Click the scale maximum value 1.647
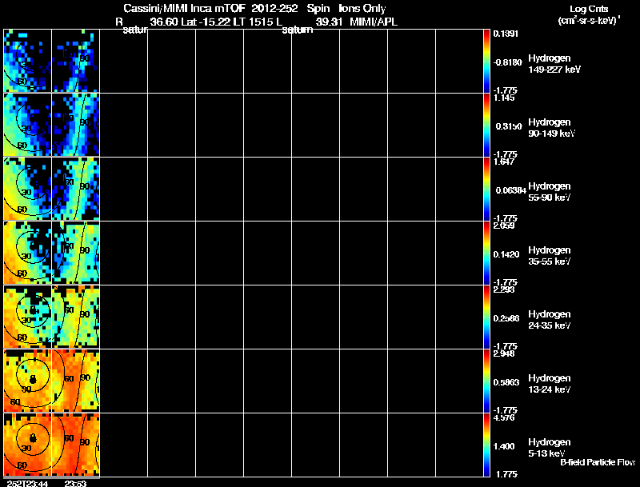 (504, 162)
